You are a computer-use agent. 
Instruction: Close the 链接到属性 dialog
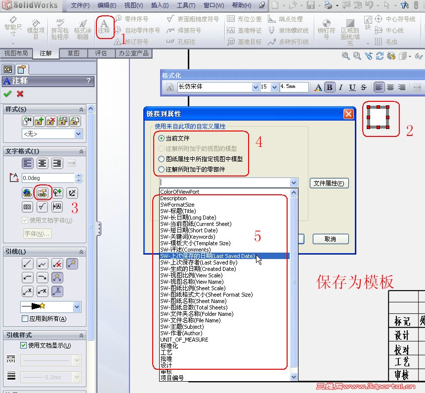[x=348, y=114]
